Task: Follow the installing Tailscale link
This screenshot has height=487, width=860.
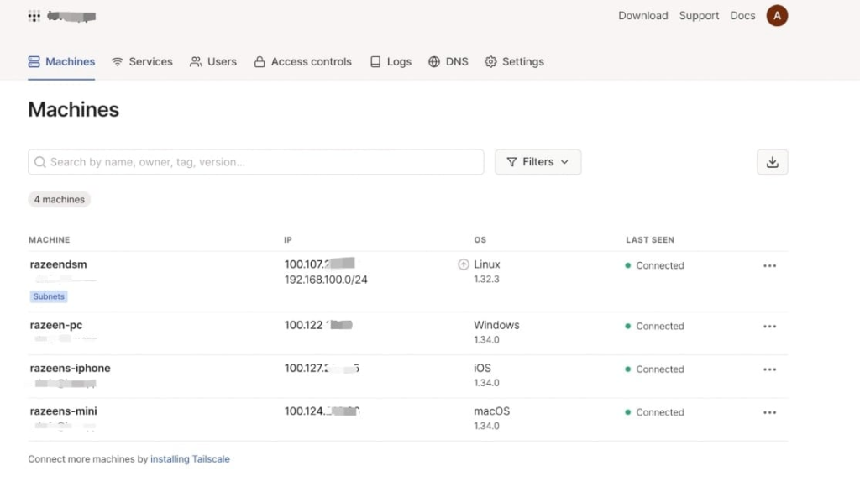Action: (x=190, y=459)
